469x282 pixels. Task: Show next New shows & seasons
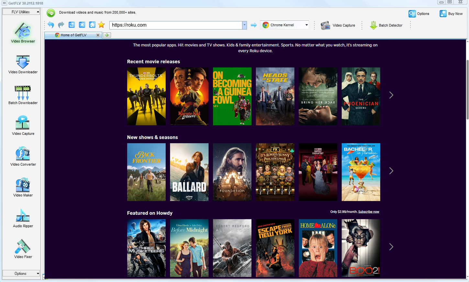(391, 171)
